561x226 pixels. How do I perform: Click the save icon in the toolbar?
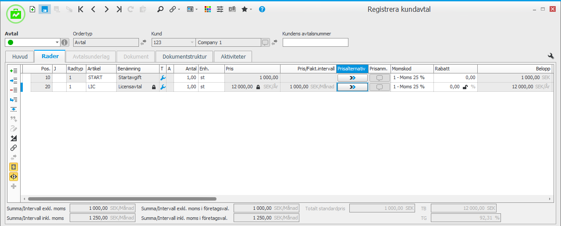click(x=44, y=9)
